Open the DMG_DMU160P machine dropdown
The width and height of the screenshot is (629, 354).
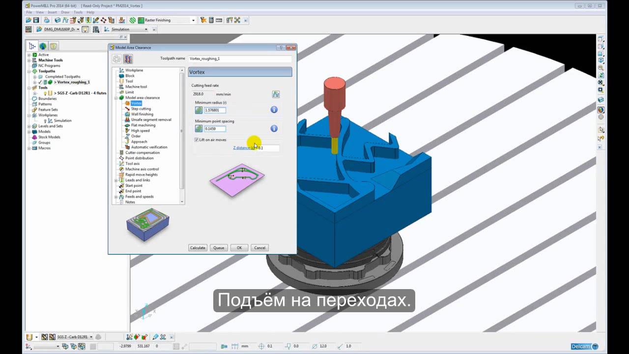[78, 29]
